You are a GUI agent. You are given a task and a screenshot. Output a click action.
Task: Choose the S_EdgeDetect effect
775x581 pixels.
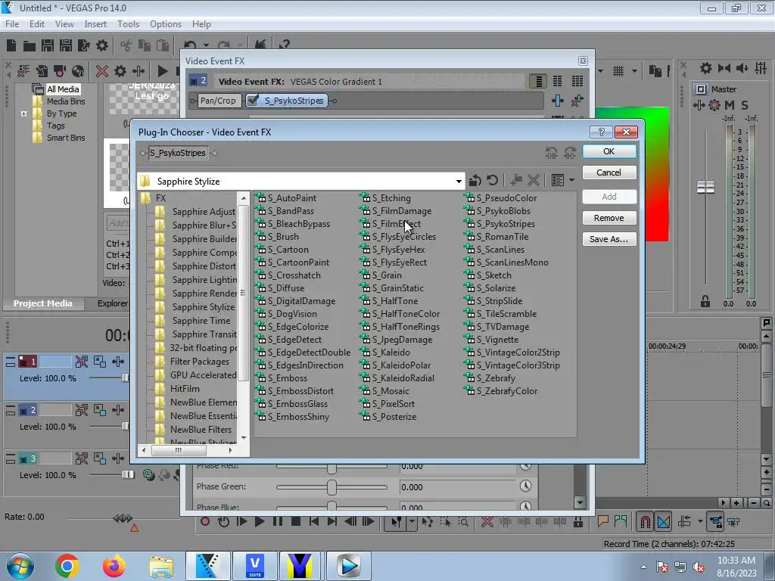(x=288, y=340)
